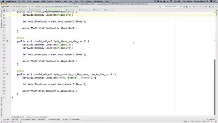Click the Search Everywhere magnifier icon
Viewport: 218px width, 123px height.
(216, 7)
